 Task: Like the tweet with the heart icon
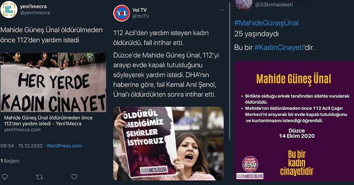[x=74, y=177]
